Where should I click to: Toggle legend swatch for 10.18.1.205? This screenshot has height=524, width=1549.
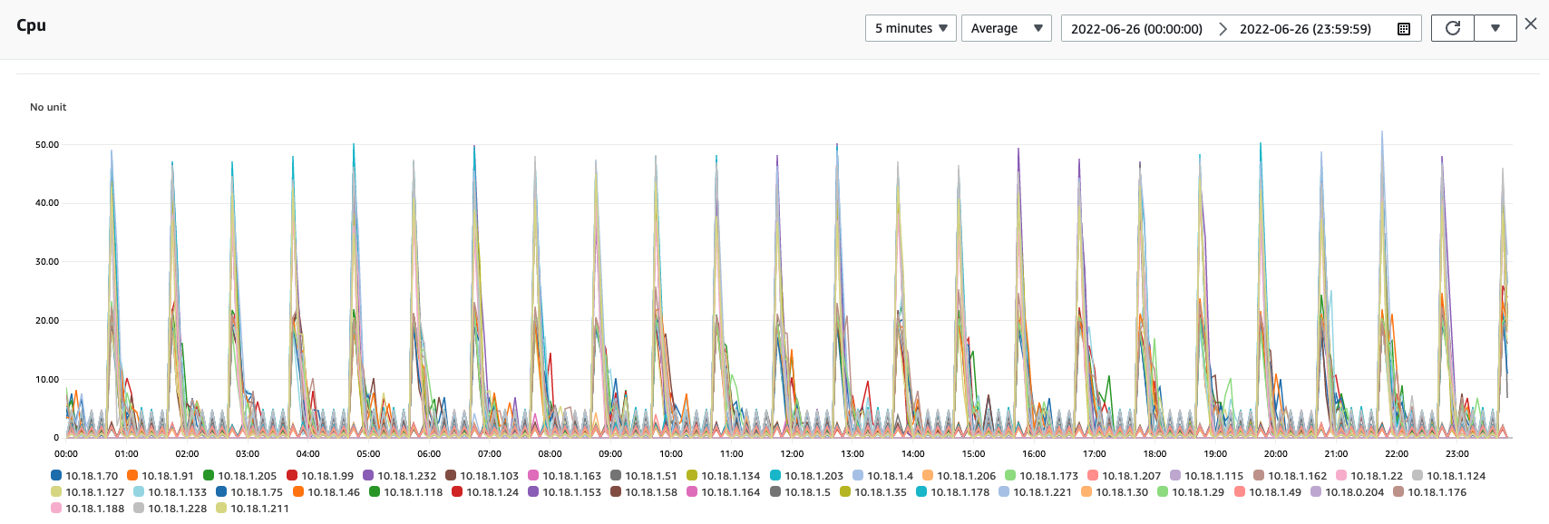tap(209, 475)
